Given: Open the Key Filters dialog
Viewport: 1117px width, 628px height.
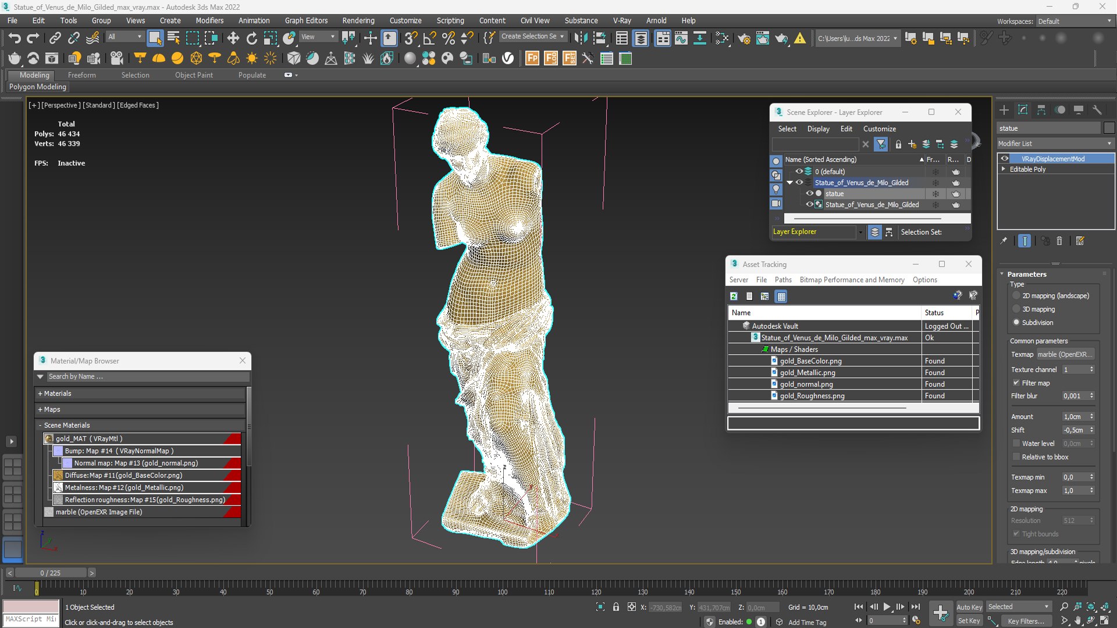Looking at the screenshot, I should (1026, 621).
